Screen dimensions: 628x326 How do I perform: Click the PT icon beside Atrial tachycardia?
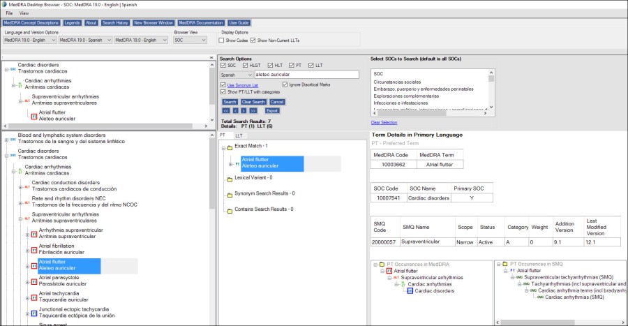[x=33, y=297]
